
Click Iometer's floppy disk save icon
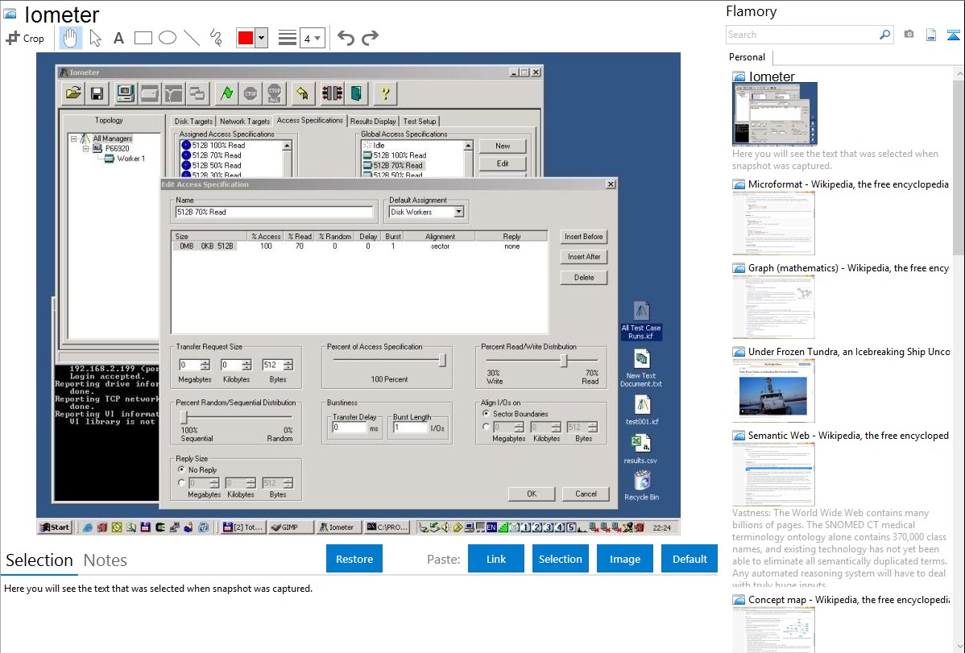[x=97, y=93]
